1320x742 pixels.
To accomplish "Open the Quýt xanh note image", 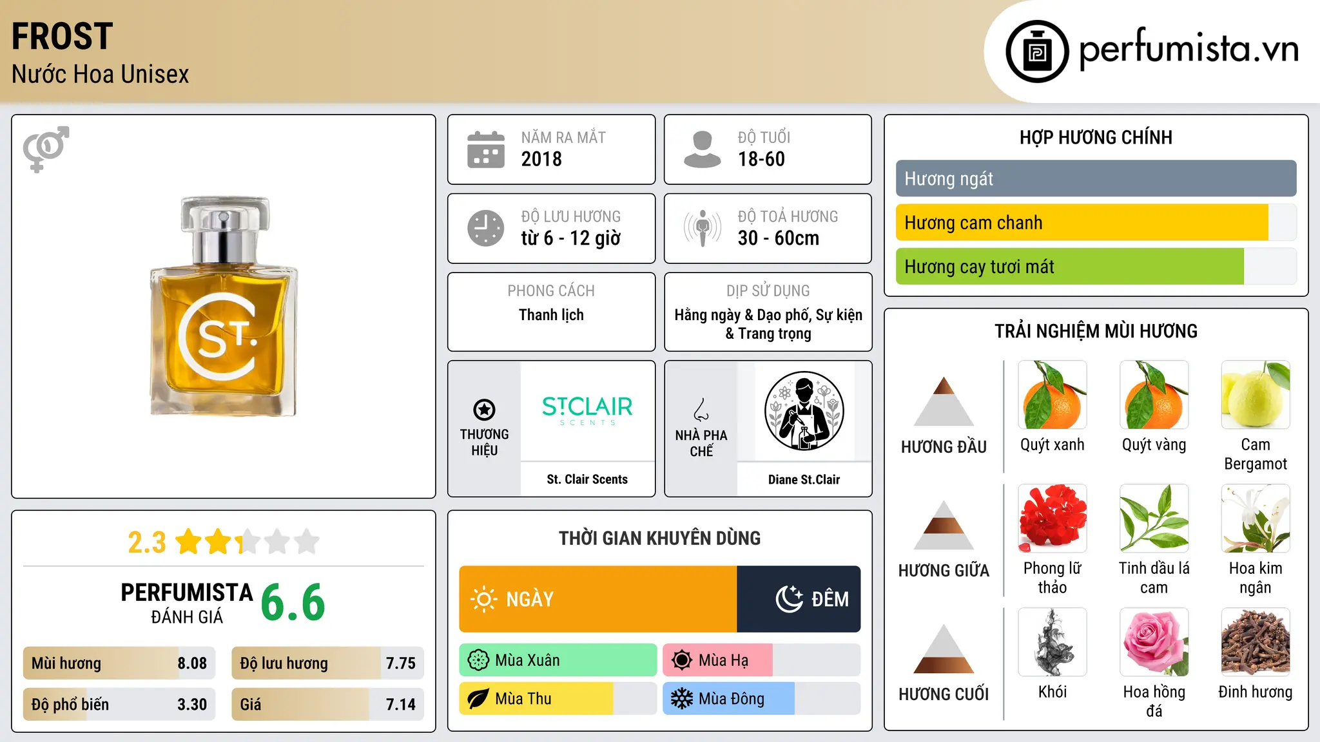I will pyautogui.click(x=1053, y=395).
